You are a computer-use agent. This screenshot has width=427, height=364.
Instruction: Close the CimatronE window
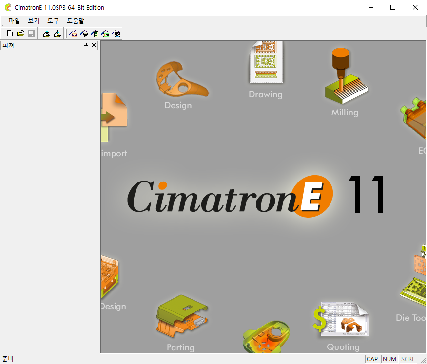click(x=415, y=7)
